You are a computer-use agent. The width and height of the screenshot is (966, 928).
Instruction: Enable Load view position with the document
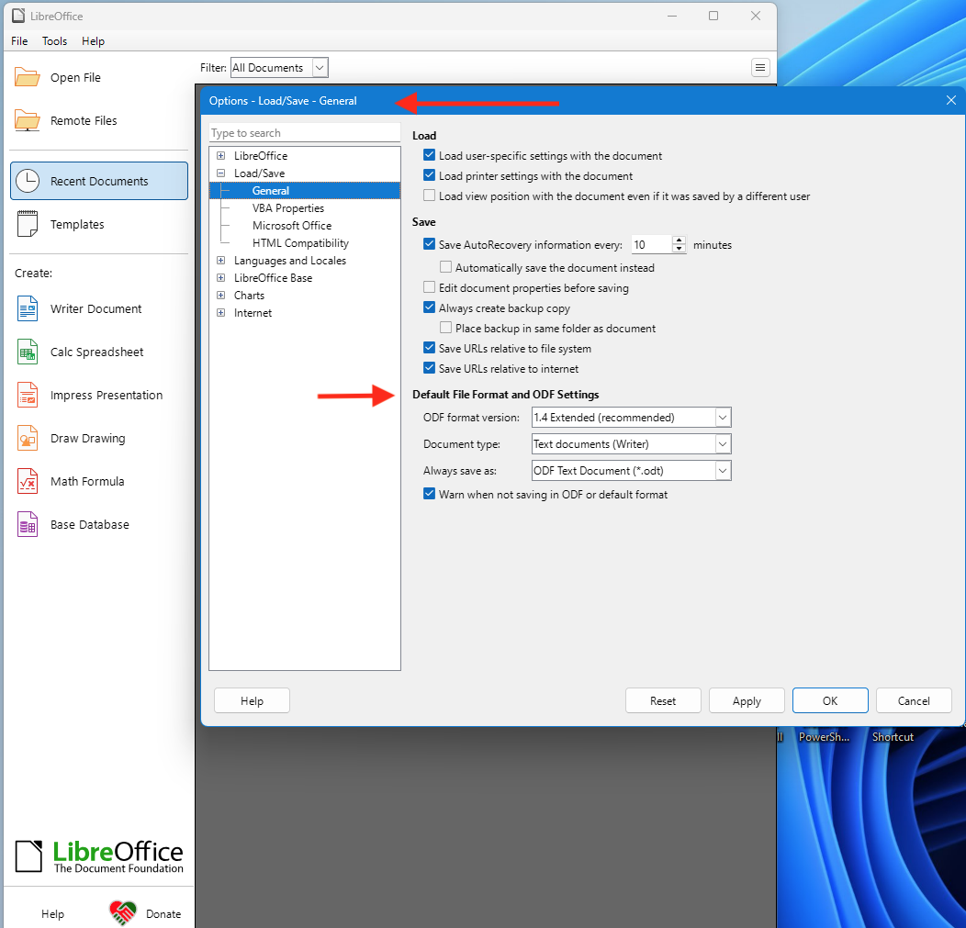[430, 196]
